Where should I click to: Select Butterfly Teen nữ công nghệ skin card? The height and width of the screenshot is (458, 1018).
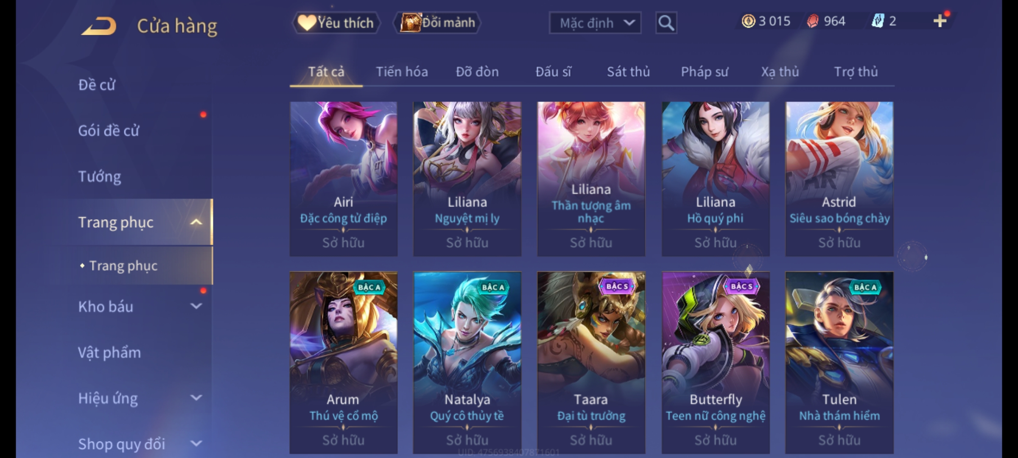pos(716,363)
